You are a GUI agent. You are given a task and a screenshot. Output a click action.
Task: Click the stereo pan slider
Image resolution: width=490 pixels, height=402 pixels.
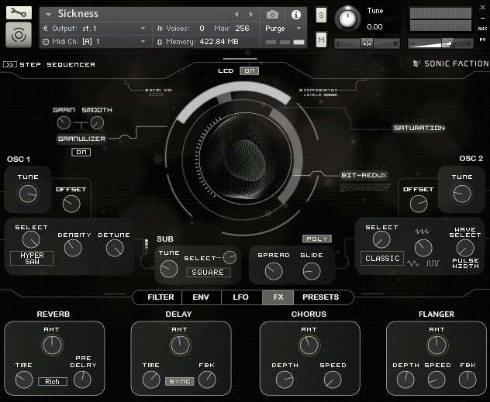pos(367,43)
